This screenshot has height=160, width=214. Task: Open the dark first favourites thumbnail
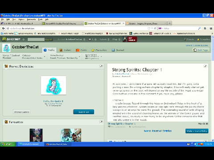[36, 135]
